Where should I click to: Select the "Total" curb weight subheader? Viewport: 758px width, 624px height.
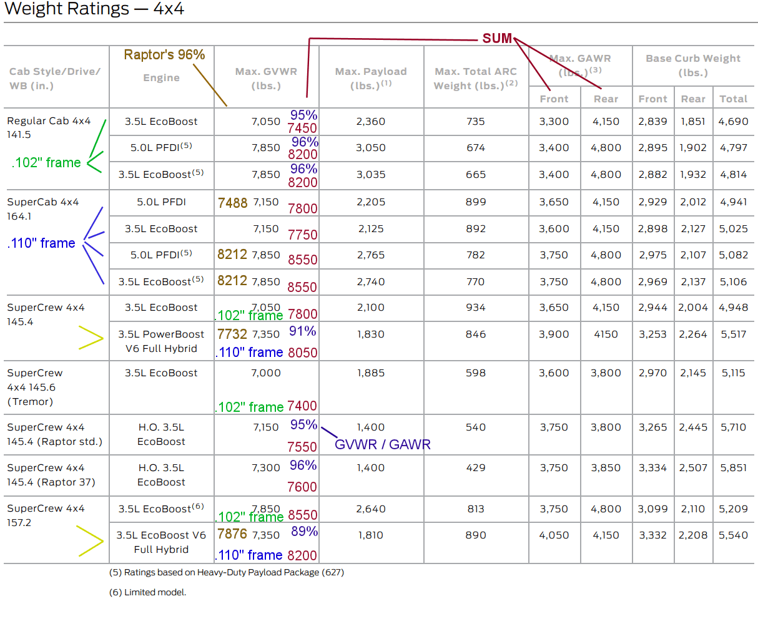coord(733,99)
